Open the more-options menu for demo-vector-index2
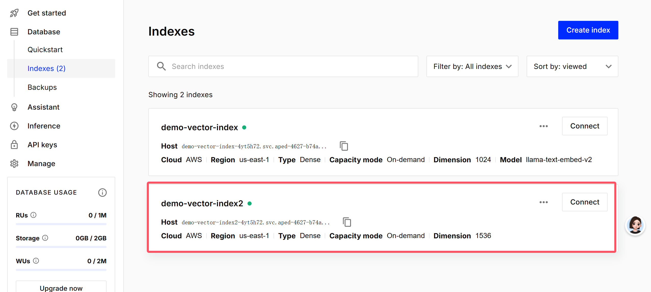Image resolution: width=651 pixels, height=292 pixels. [543, 202]
